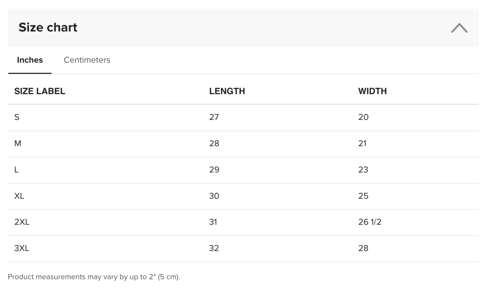
Task: Select the XL size label cell
Action: [x=20, y=196]
